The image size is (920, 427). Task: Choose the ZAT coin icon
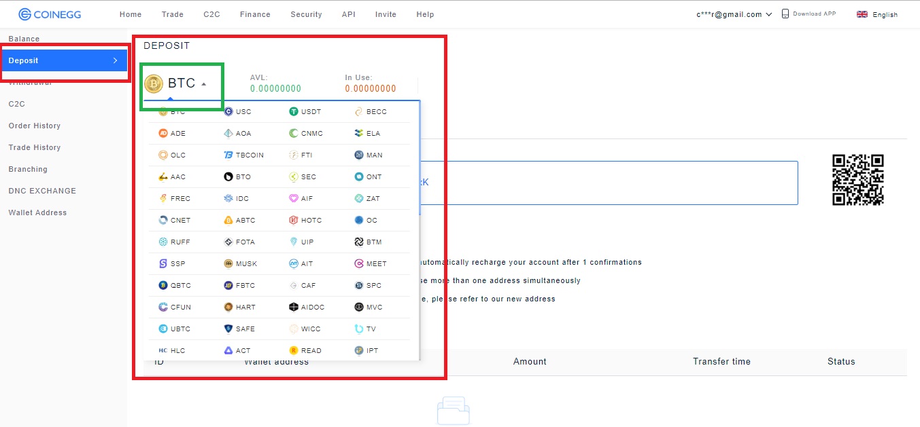[359, 198]
